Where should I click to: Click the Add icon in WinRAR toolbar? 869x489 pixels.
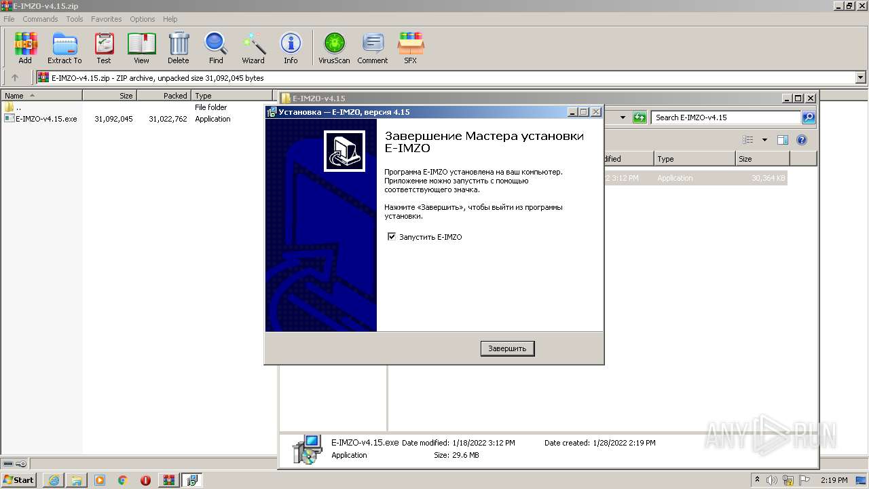(25, 48)
